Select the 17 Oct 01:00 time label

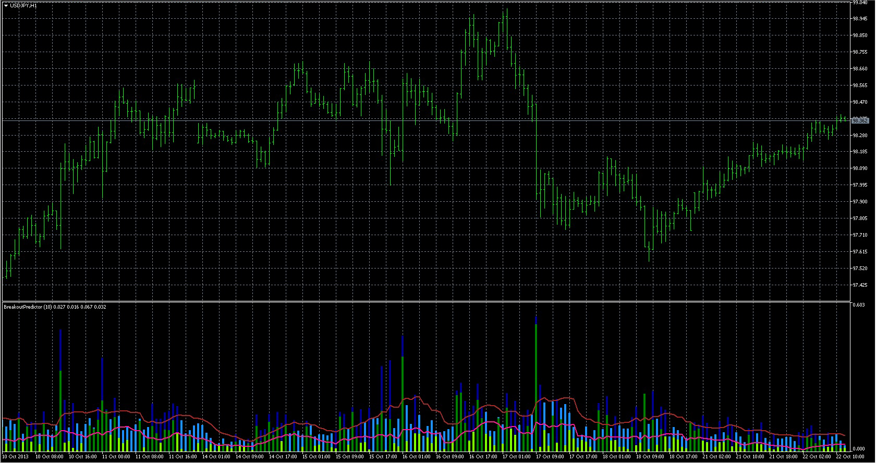tap(516, 457)
